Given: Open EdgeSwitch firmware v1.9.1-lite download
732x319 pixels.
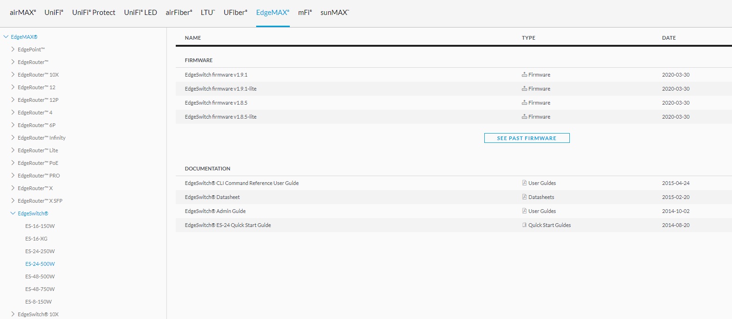Looking at the screenshot, I should [221, 89].
